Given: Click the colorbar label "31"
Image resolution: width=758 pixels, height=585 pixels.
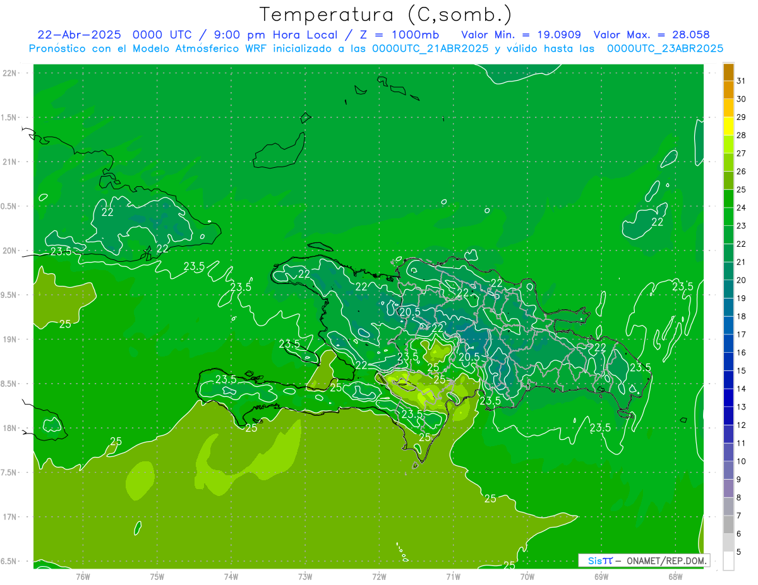Looking at the screenshot, I should coord(742,81).
